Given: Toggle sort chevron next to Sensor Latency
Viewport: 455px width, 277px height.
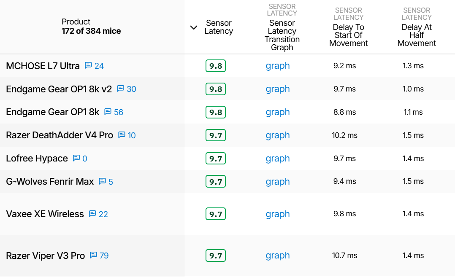Looking at the screenshot, I should point(194,27).
